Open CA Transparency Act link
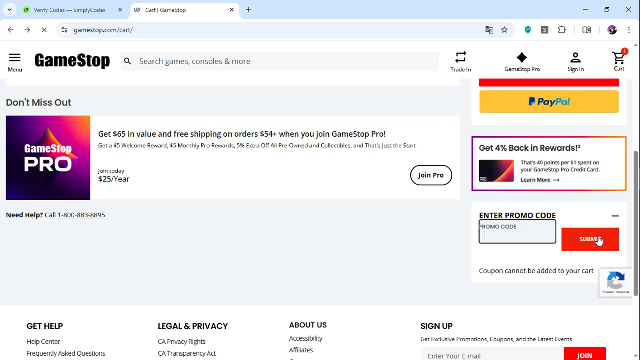Image resolution: width=640 pixels, height=360 pixels. pos(186,353)
